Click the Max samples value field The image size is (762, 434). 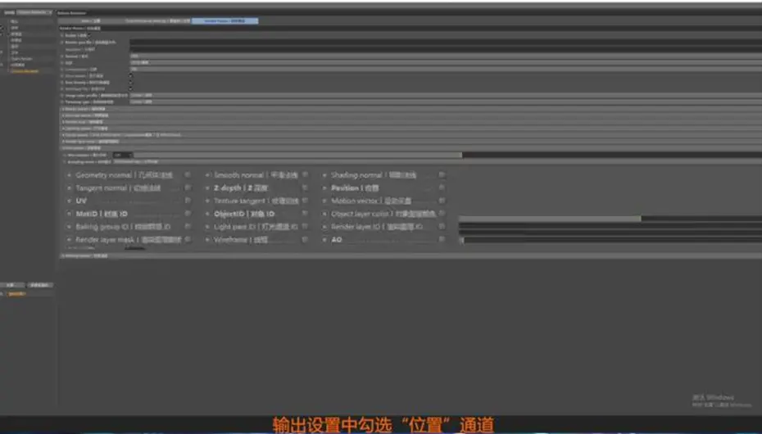click(x=123, y=155)
